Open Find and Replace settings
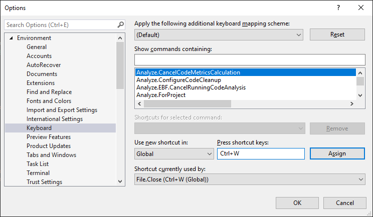The height and width of the screenshot is (217, 373). 49,92
